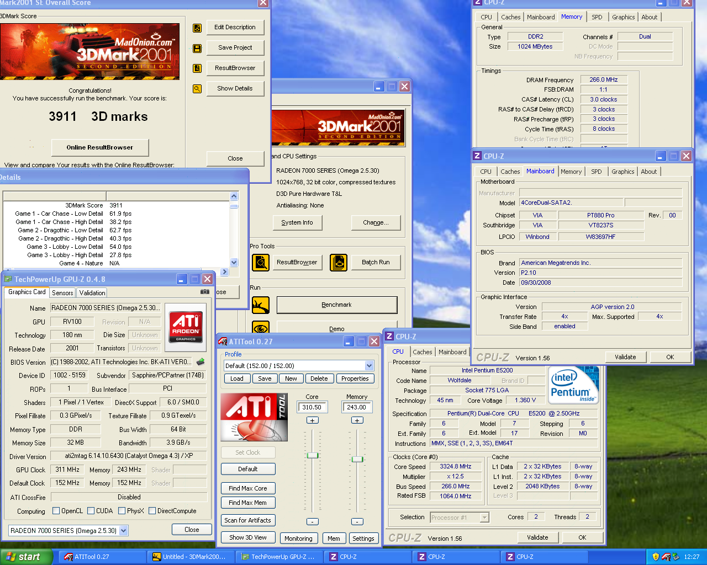Screen dimensions: 707x565
Task: Click the Benchmark run icon in 3DMark
Action: point(261,305)
